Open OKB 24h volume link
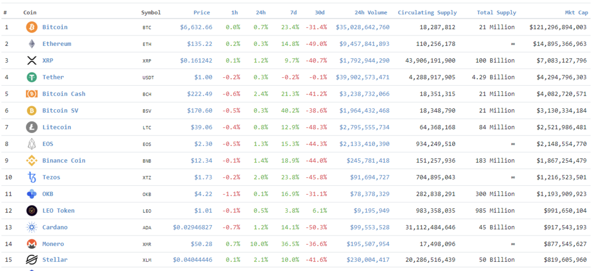The image size is (592, 271). [x=370, y=194]
